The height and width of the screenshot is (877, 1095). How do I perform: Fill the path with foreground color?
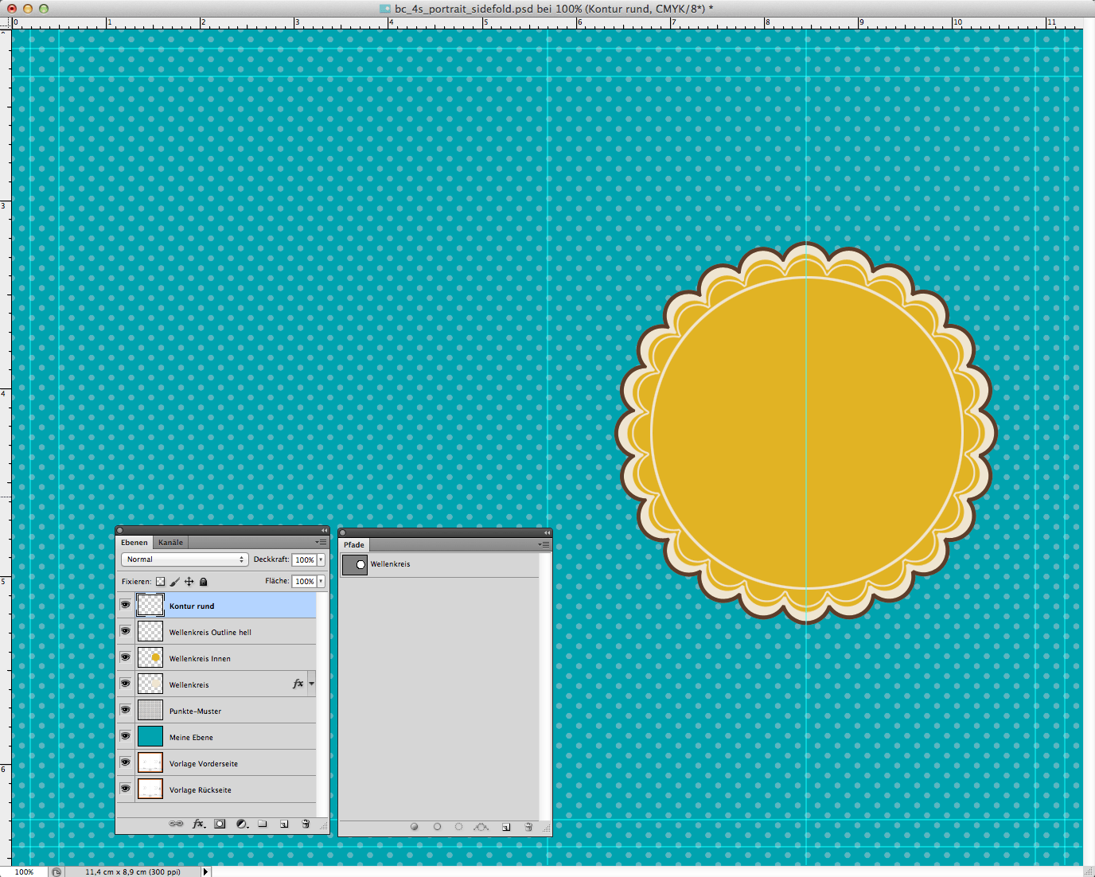[x=415, y=827]
